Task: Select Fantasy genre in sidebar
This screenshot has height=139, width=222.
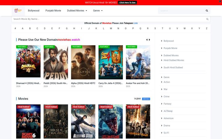Action: (167, 104)
